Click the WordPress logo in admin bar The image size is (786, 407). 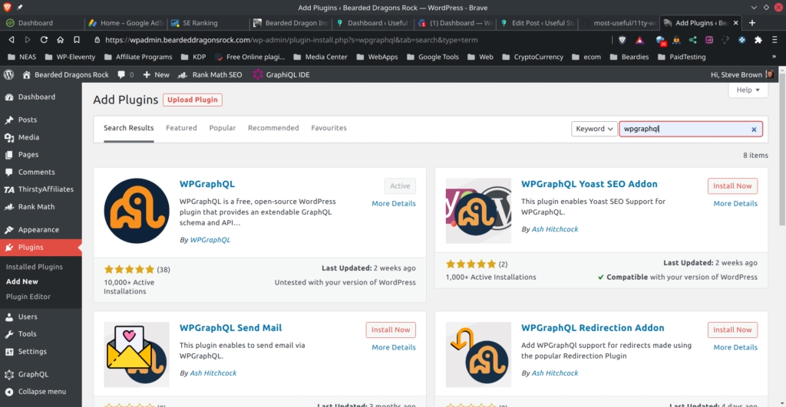[x=8, y=74]
